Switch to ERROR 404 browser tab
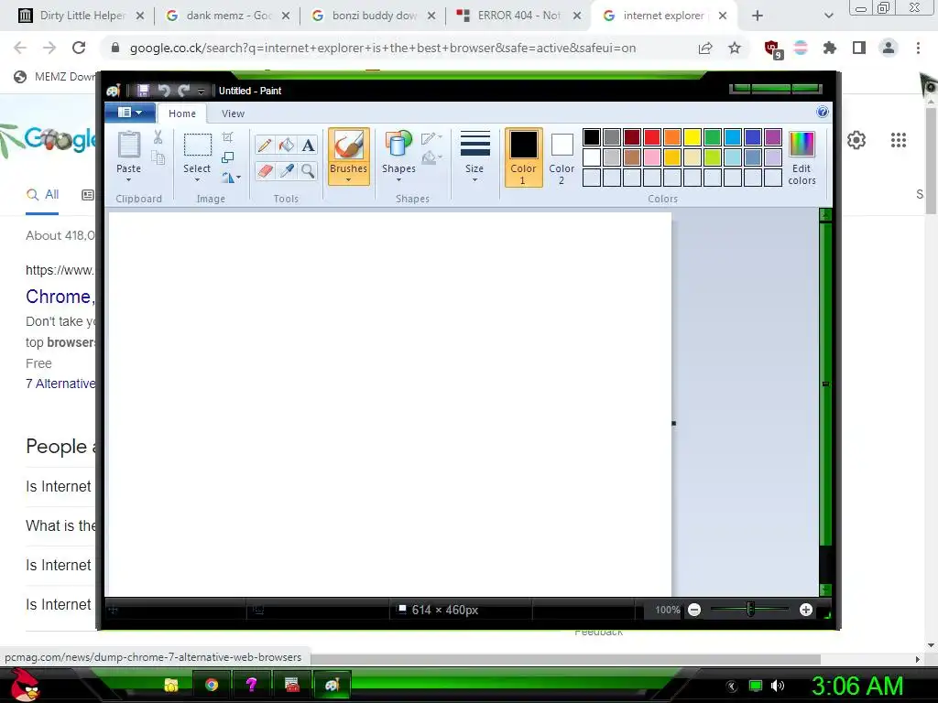This screenshot has height=703, width=938. coord(518,16)
